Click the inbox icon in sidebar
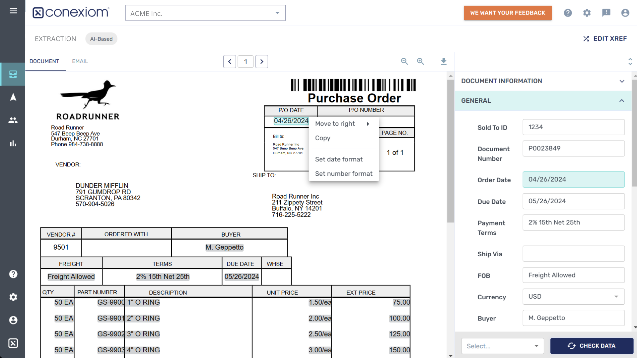Screen dimensions: 637x358 coord(13,74)
